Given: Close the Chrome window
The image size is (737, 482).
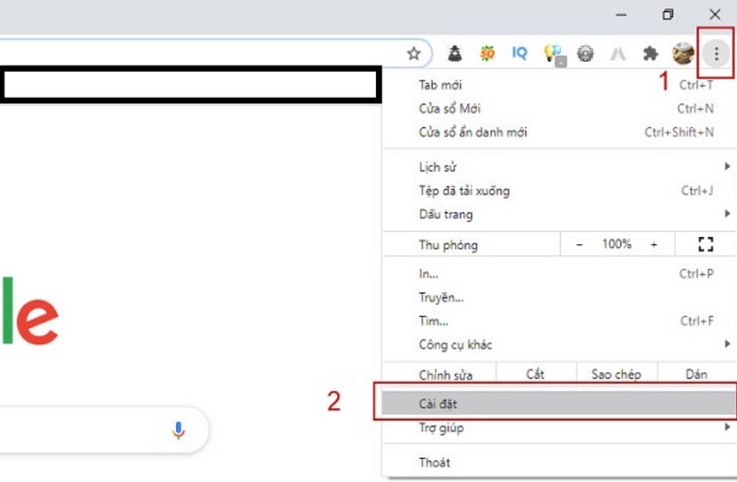Looking at the screenshot, I should [x=715, y=15].
